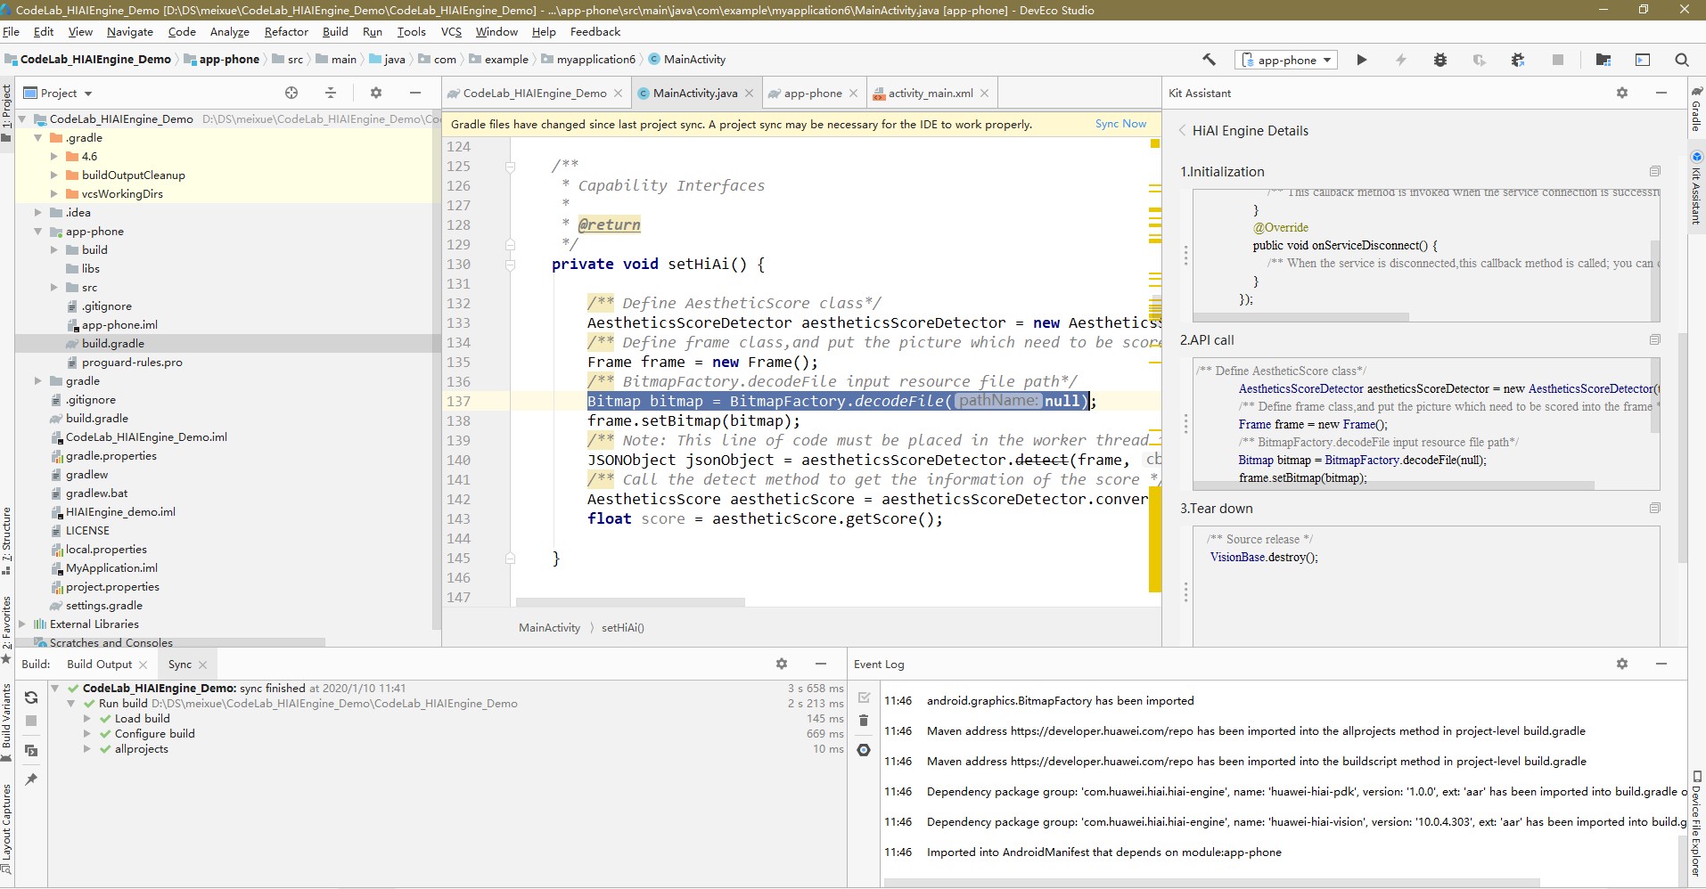Viewport: 1706px width, 889px height.
Task: Open Build Variants side tab
Action: (x=7, y=722)
